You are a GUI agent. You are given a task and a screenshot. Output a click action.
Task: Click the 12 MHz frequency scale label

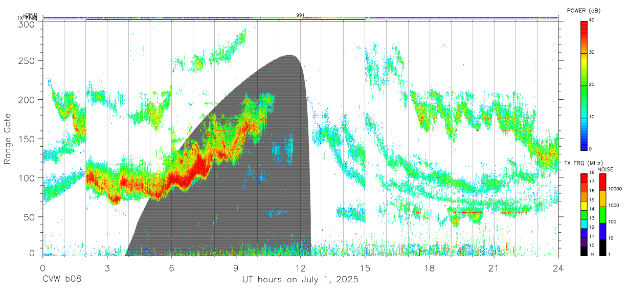[592, 227]
